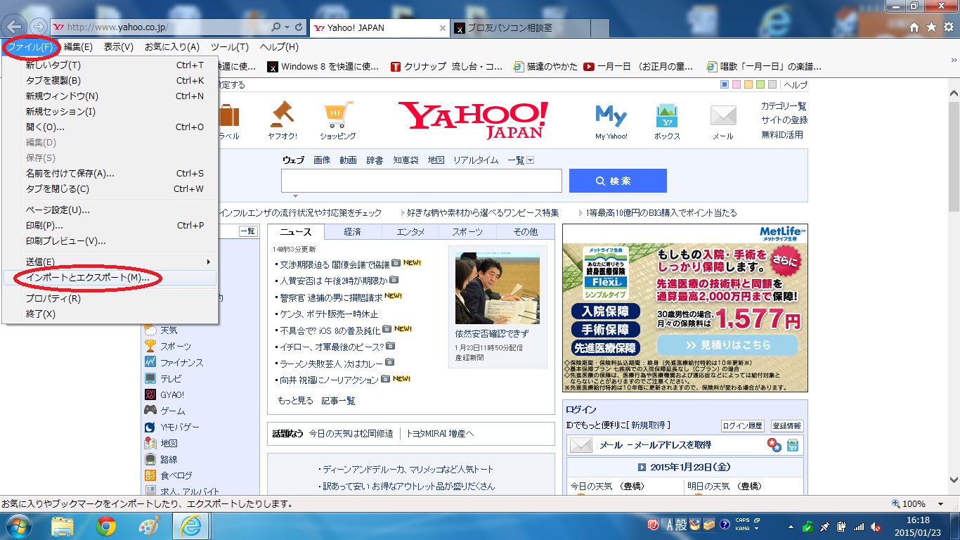Click the network signal tray icon
This screenshot has height=540, width=960.
858,526
